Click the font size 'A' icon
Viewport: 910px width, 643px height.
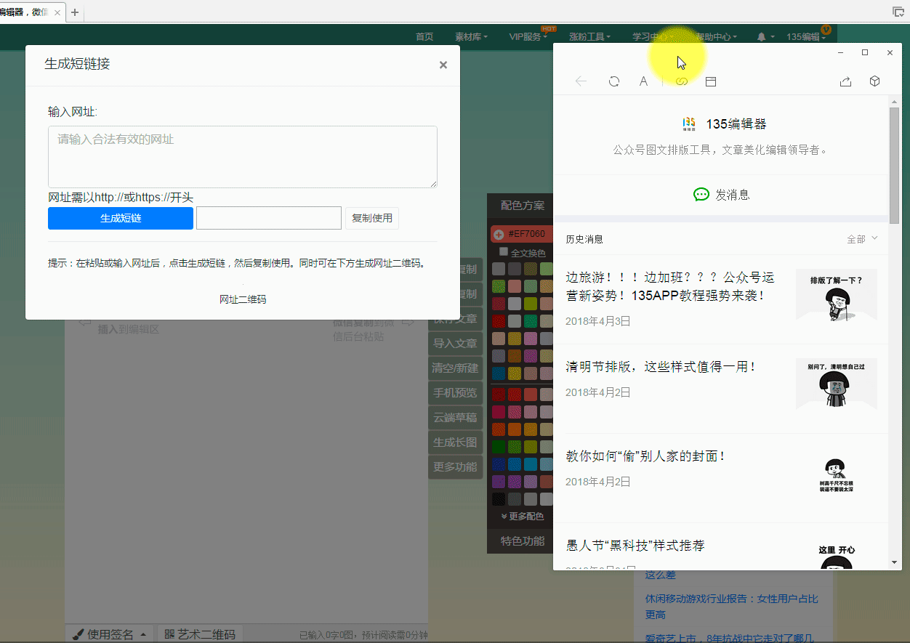(643, 82)
